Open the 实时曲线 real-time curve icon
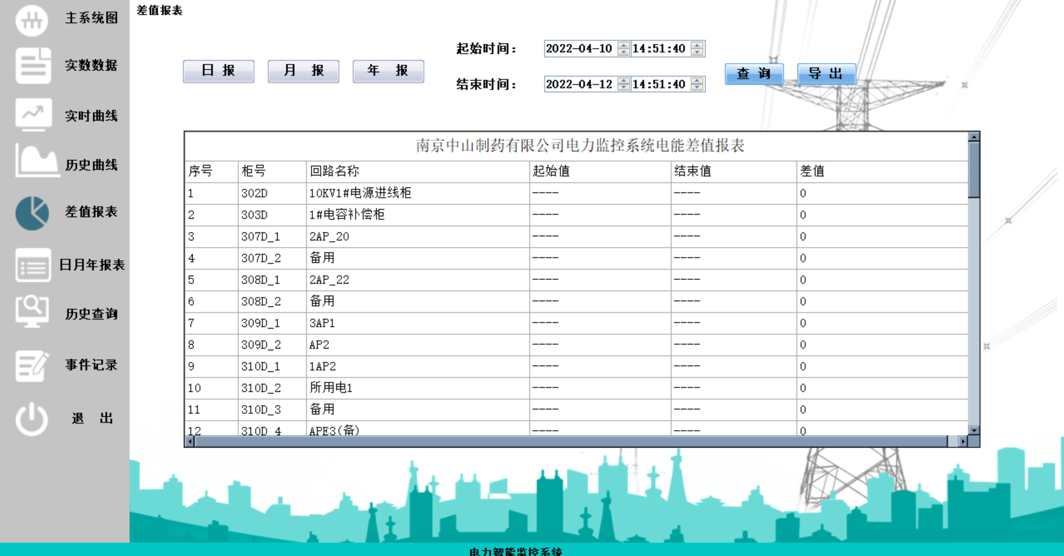The height and width of the screenshot is (556, 1064). (32, 115)
